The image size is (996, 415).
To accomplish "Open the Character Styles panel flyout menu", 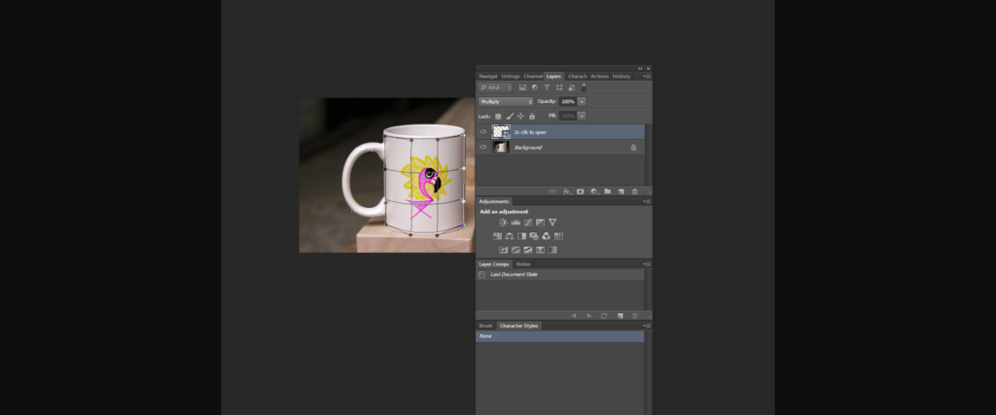I will 647,326.
